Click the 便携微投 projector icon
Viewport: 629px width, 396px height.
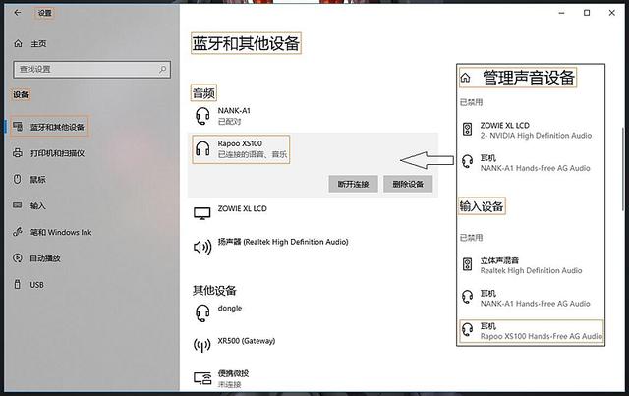tap(202, 378)
